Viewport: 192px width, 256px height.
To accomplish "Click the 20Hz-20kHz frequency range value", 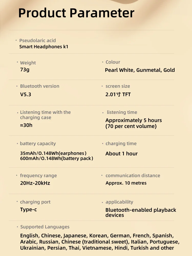I will [35, 183].
